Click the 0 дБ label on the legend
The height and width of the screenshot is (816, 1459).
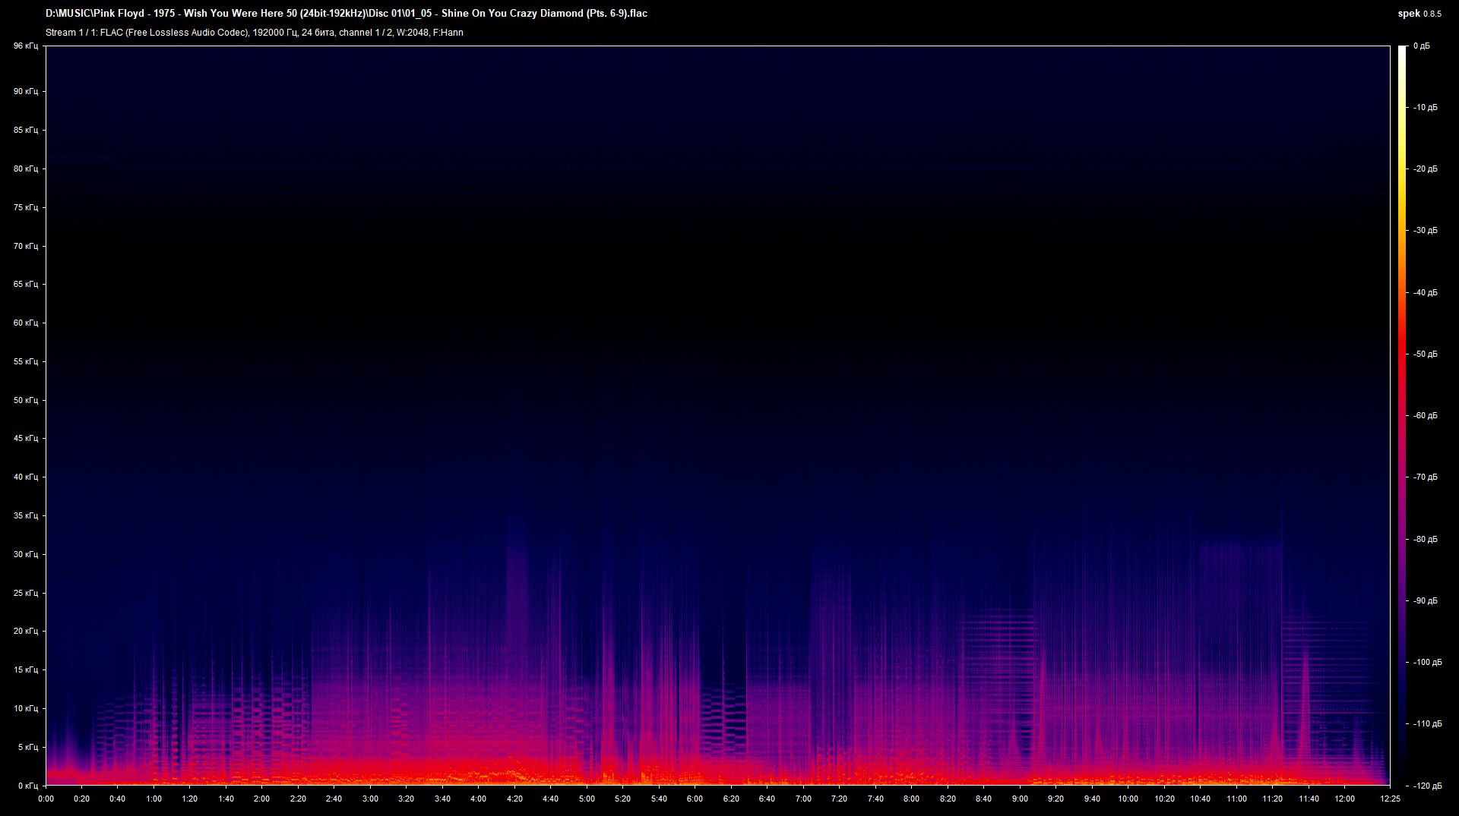coord(1424,46)
